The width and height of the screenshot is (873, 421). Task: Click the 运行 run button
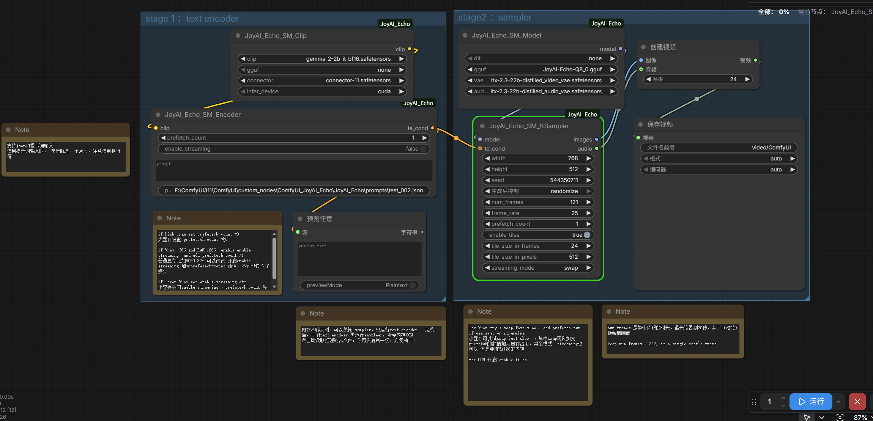coord(811,402)
